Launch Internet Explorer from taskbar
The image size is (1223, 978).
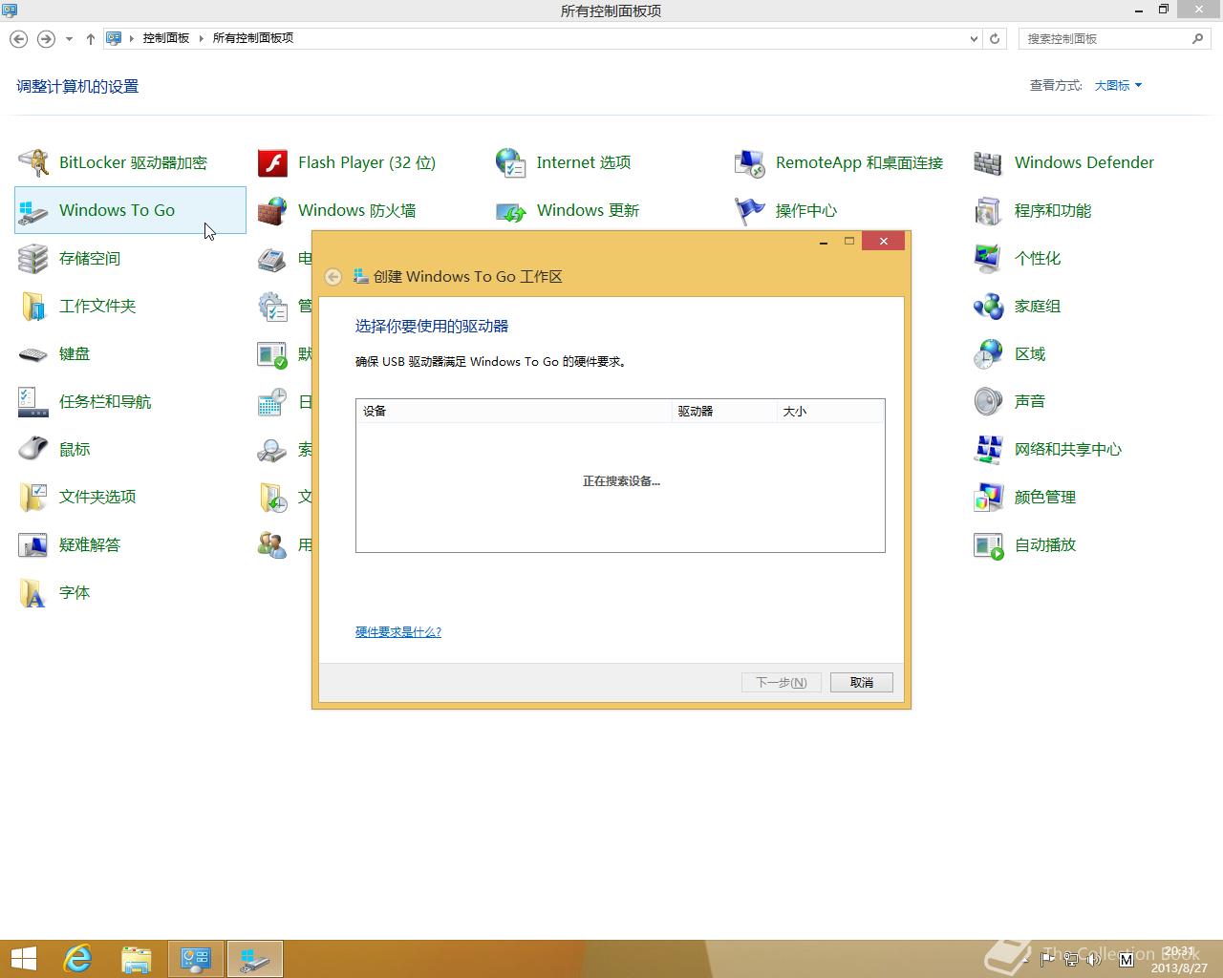(77, 959)
